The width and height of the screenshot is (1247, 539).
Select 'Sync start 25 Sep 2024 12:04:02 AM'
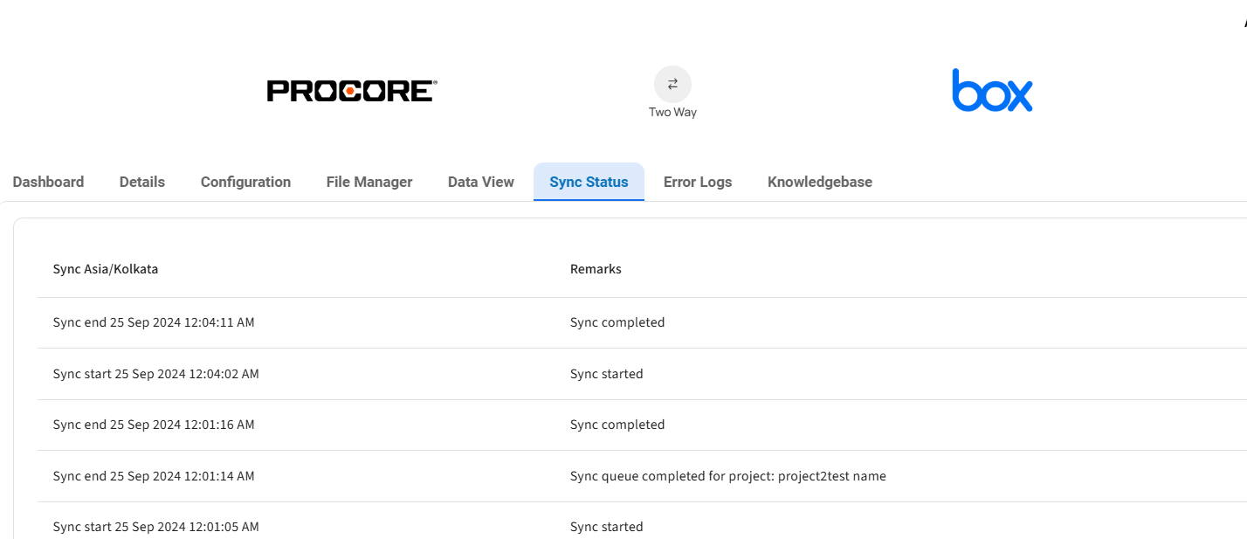pyautogui.click(x=155, y=374)
